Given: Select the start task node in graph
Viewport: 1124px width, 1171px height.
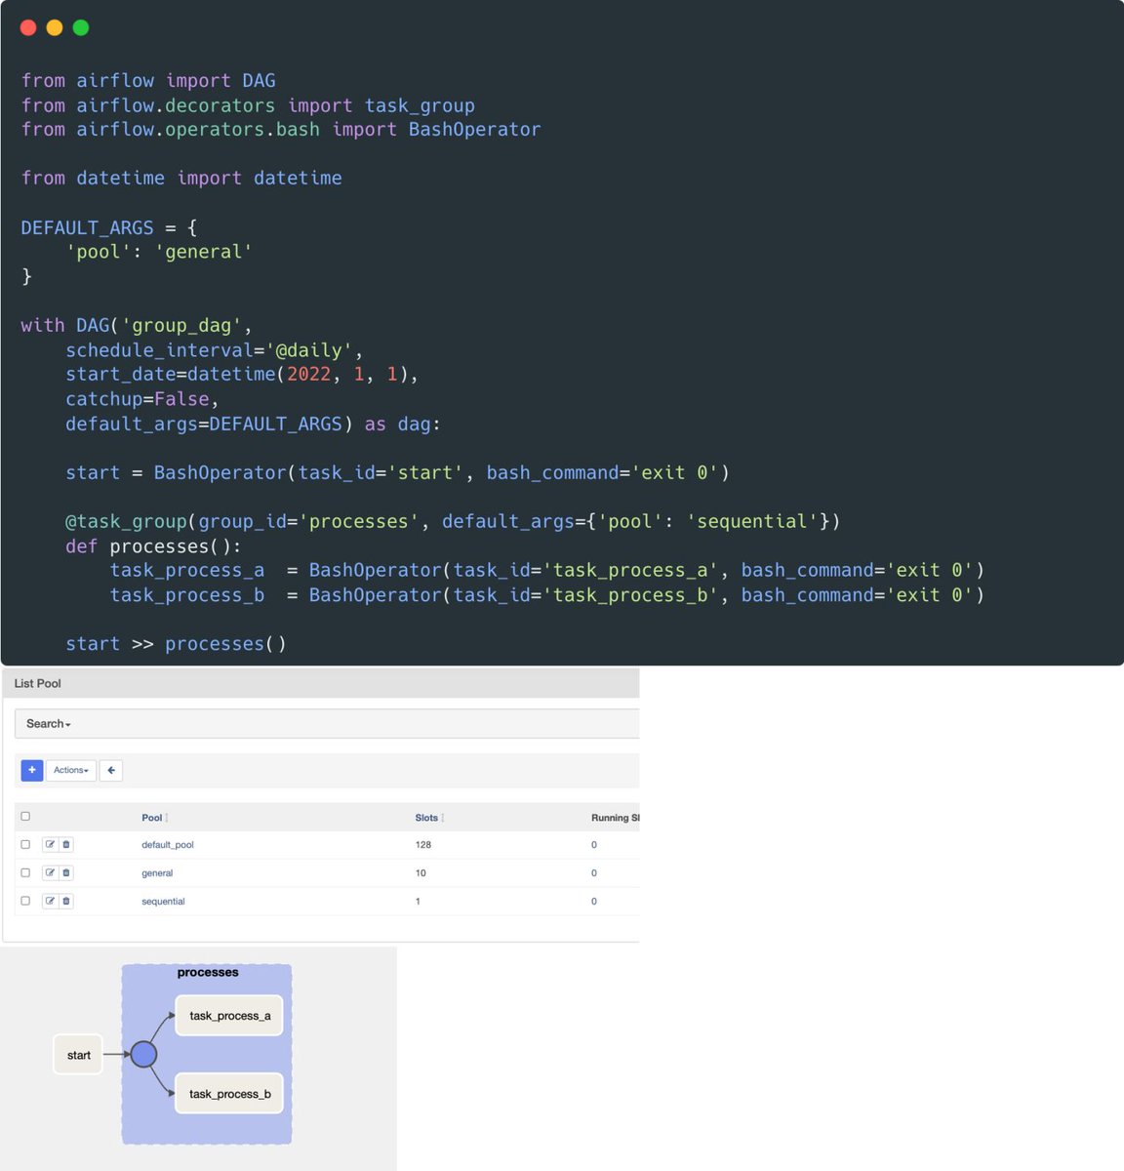Looking at the screenshot, I should point(78,1055).
